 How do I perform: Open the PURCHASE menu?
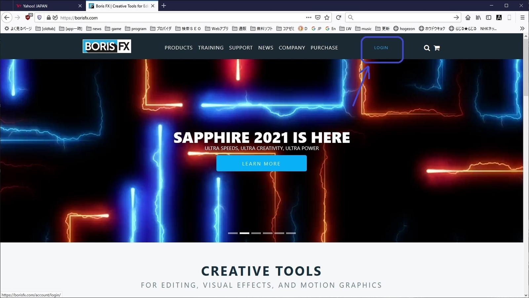[324, 48]
